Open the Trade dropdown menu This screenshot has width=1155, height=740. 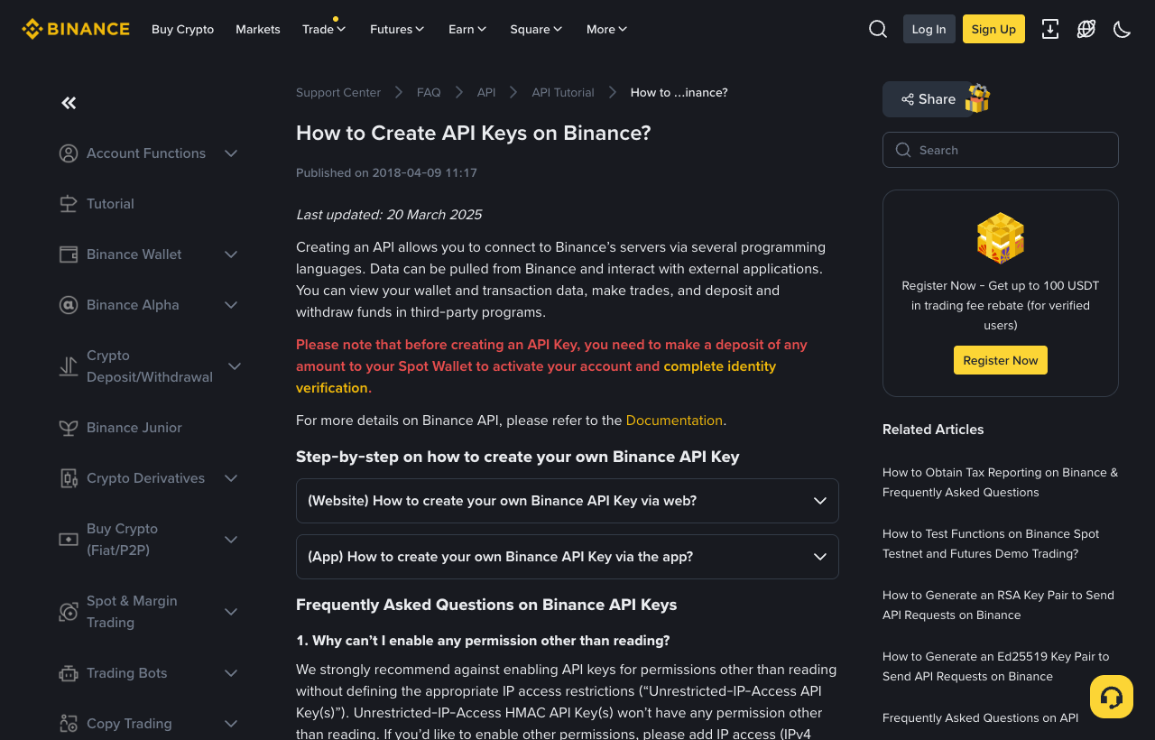325,29
